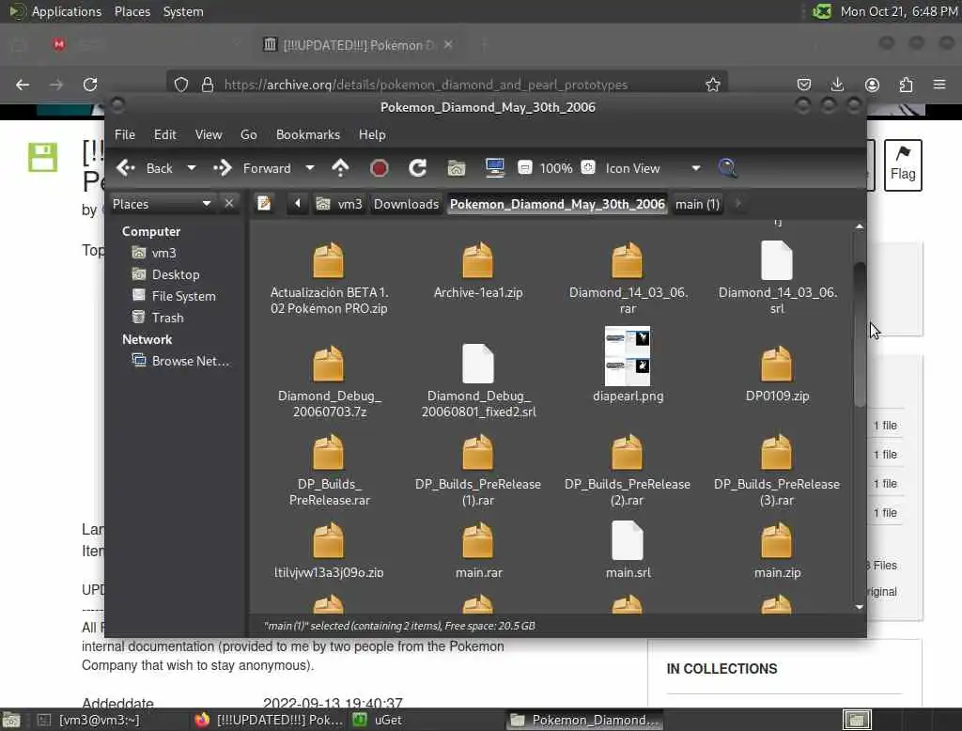
Task: Select File System in sidebar
Action: click(x=174, y=296)
